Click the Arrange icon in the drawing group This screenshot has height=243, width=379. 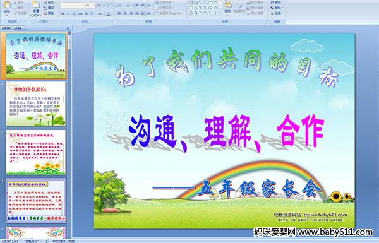(227, 7)
